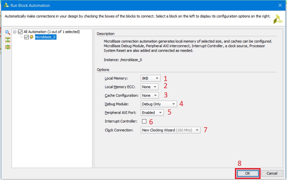Open the Local Memory ECC dropdown

(x=149, y=87)
